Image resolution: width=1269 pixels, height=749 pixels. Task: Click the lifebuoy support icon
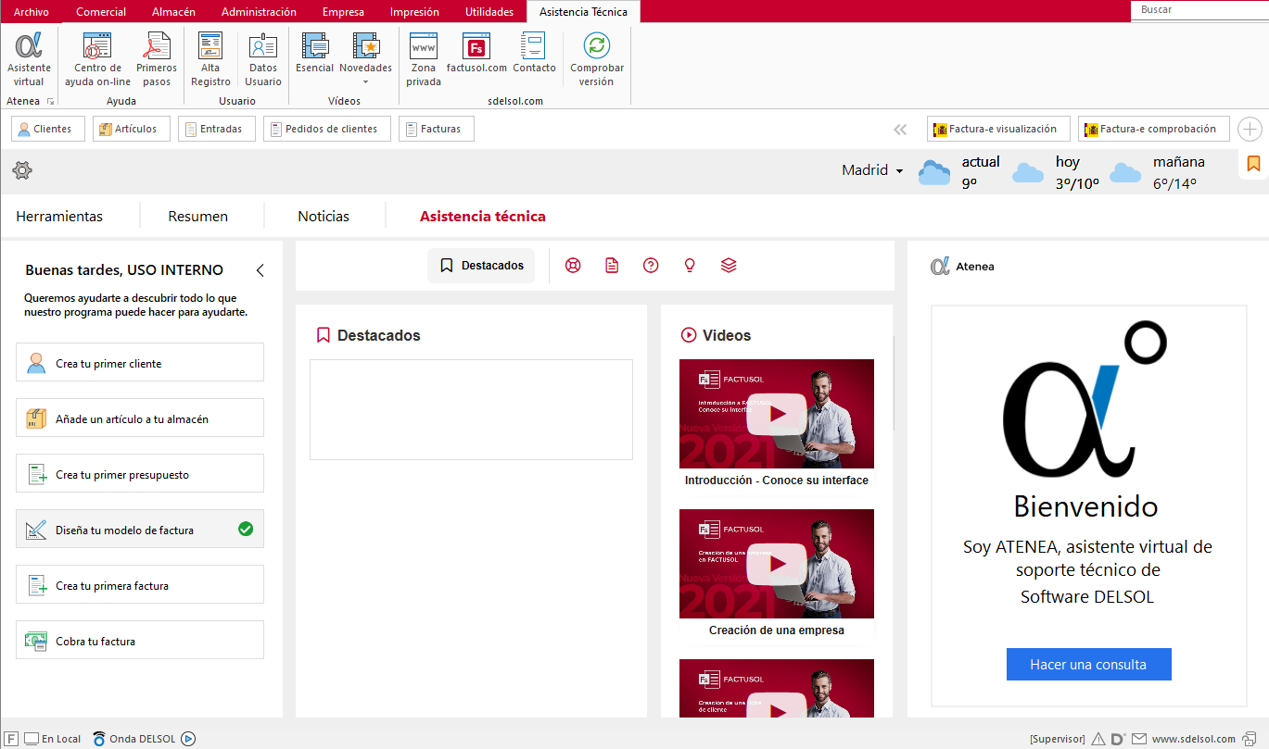(573, 266)
